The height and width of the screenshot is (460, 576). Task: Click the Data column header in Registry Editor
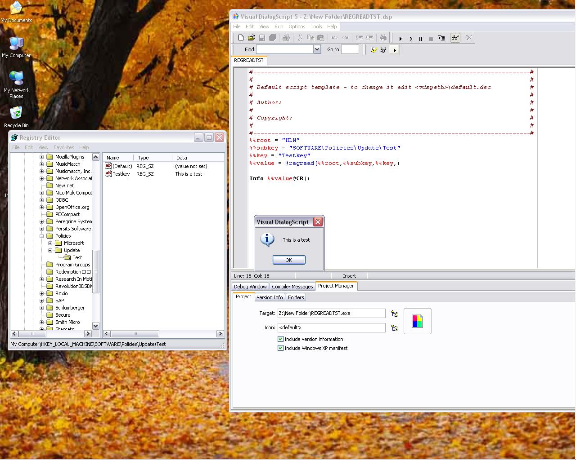coord(198,158)
